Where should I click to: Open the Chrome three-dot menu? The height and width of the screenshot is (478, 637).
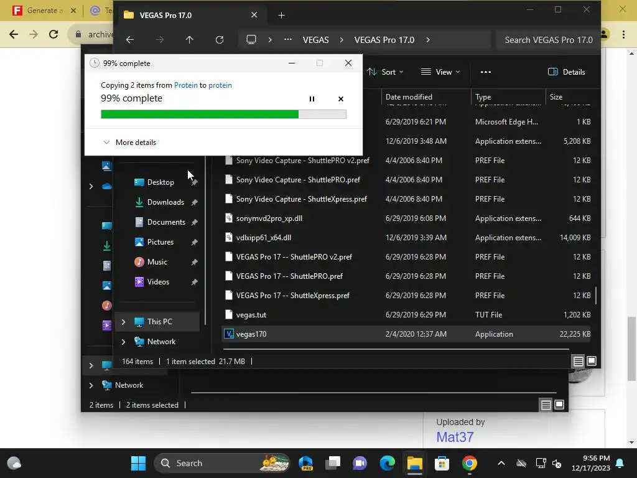623,34
